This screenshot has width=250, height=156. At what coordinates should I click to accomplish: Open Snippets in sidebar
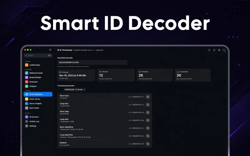[38, 86]
